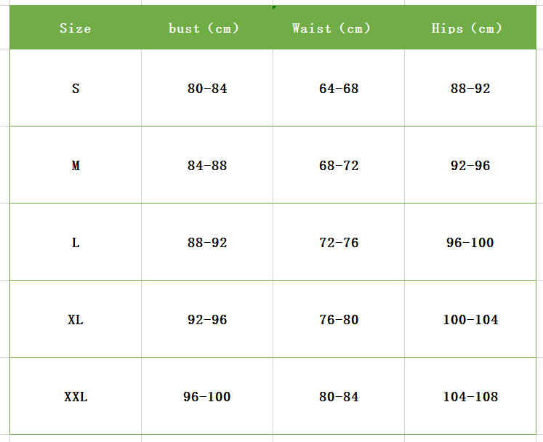Click the bust cell showing 84-88
The width and height of the screenshot is (543, 442).
pyautogui.click(x=207, y=166)
